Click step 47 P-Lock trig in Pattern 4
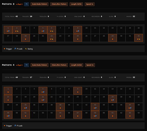Screen dimensions: 147x131 130,107
